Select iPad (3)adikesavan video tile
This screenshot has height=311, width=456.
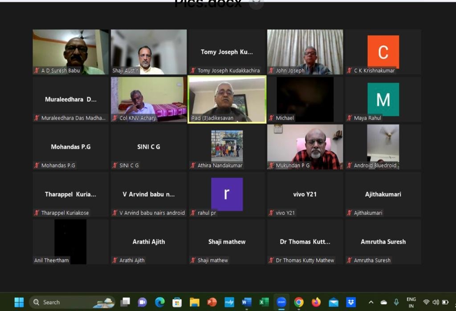(x=227, y=99)
